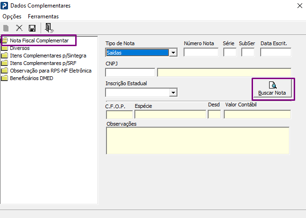Click the Observações text area
Image resolution: width=306 pixels, height=218 pixels.
pos(198,141)
